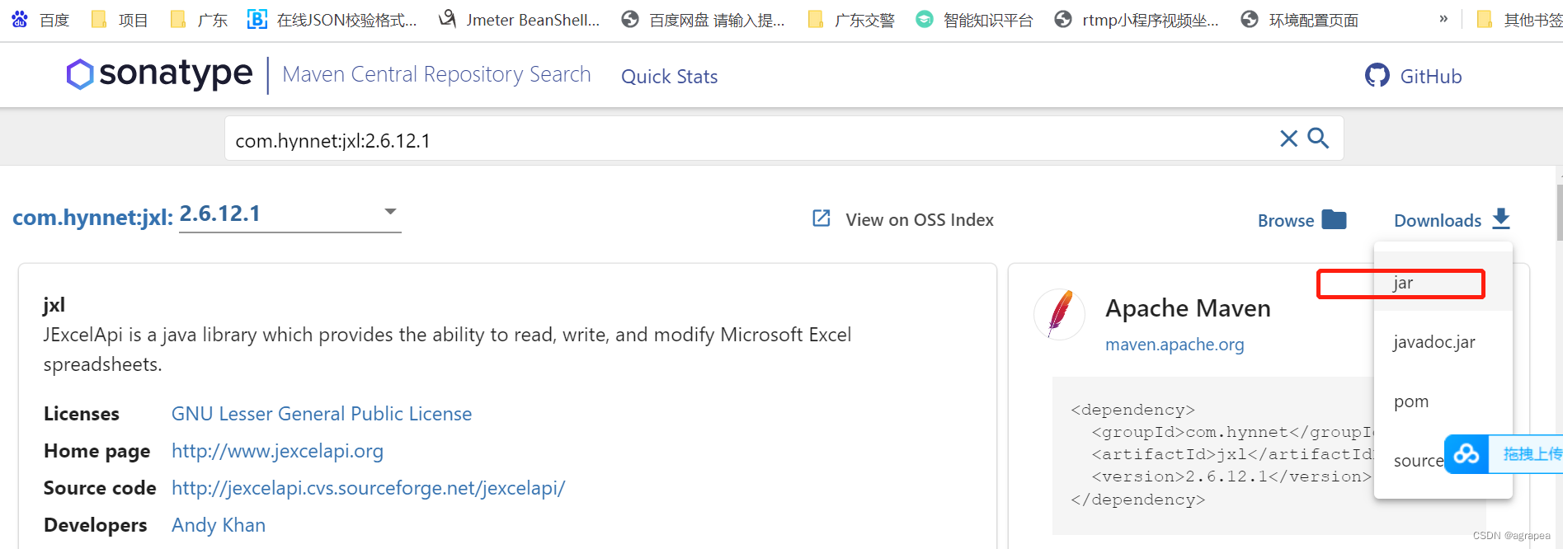Open the GitHub link icon
Viewport: 1563px width, 549px height.
1377,76
